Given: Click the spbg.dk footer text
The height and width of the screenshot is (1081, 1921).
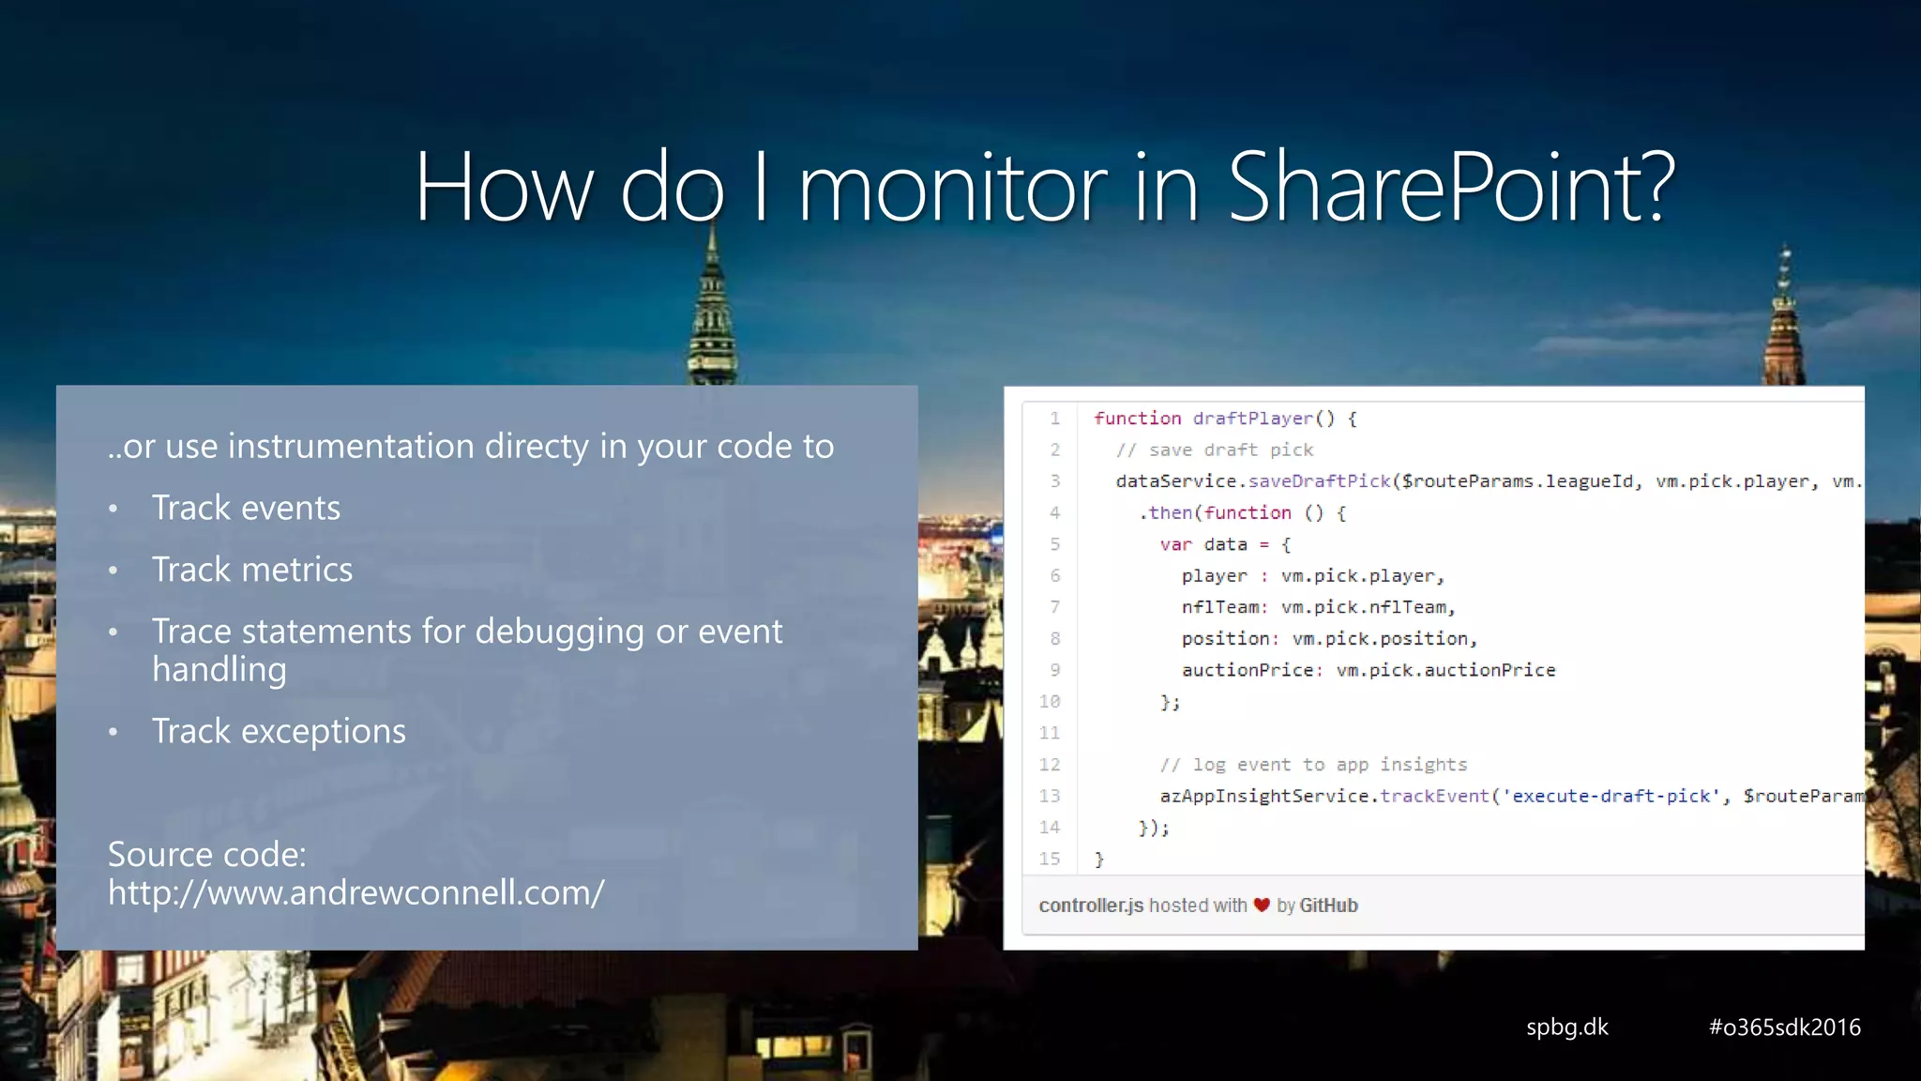Looking at the screenshot, I should [x=1566, y=1027].
